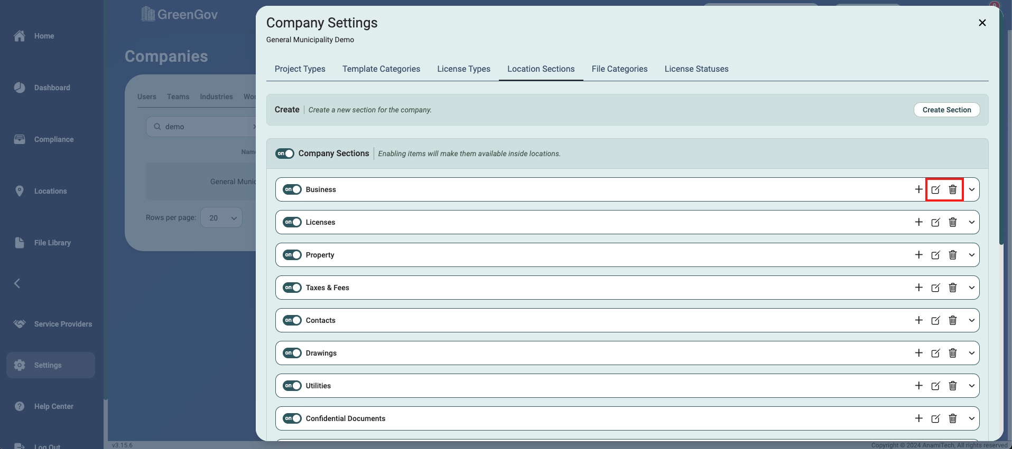This screenshot has width=1012, height=449.
Task: Delete the Licenses section via trash icon
Action: click(953, 222)
